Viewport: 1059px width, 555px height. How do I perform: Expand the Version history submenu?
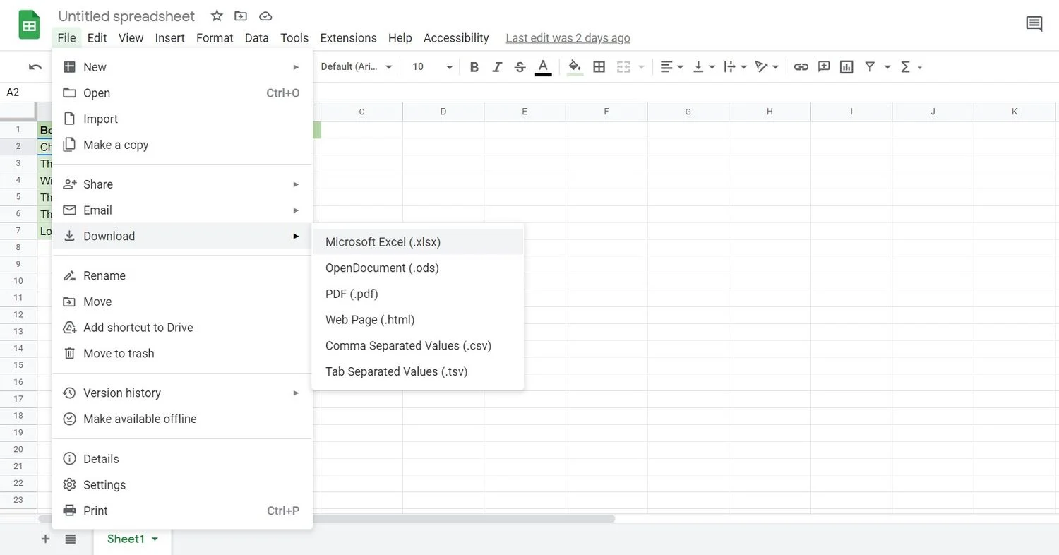182,393
